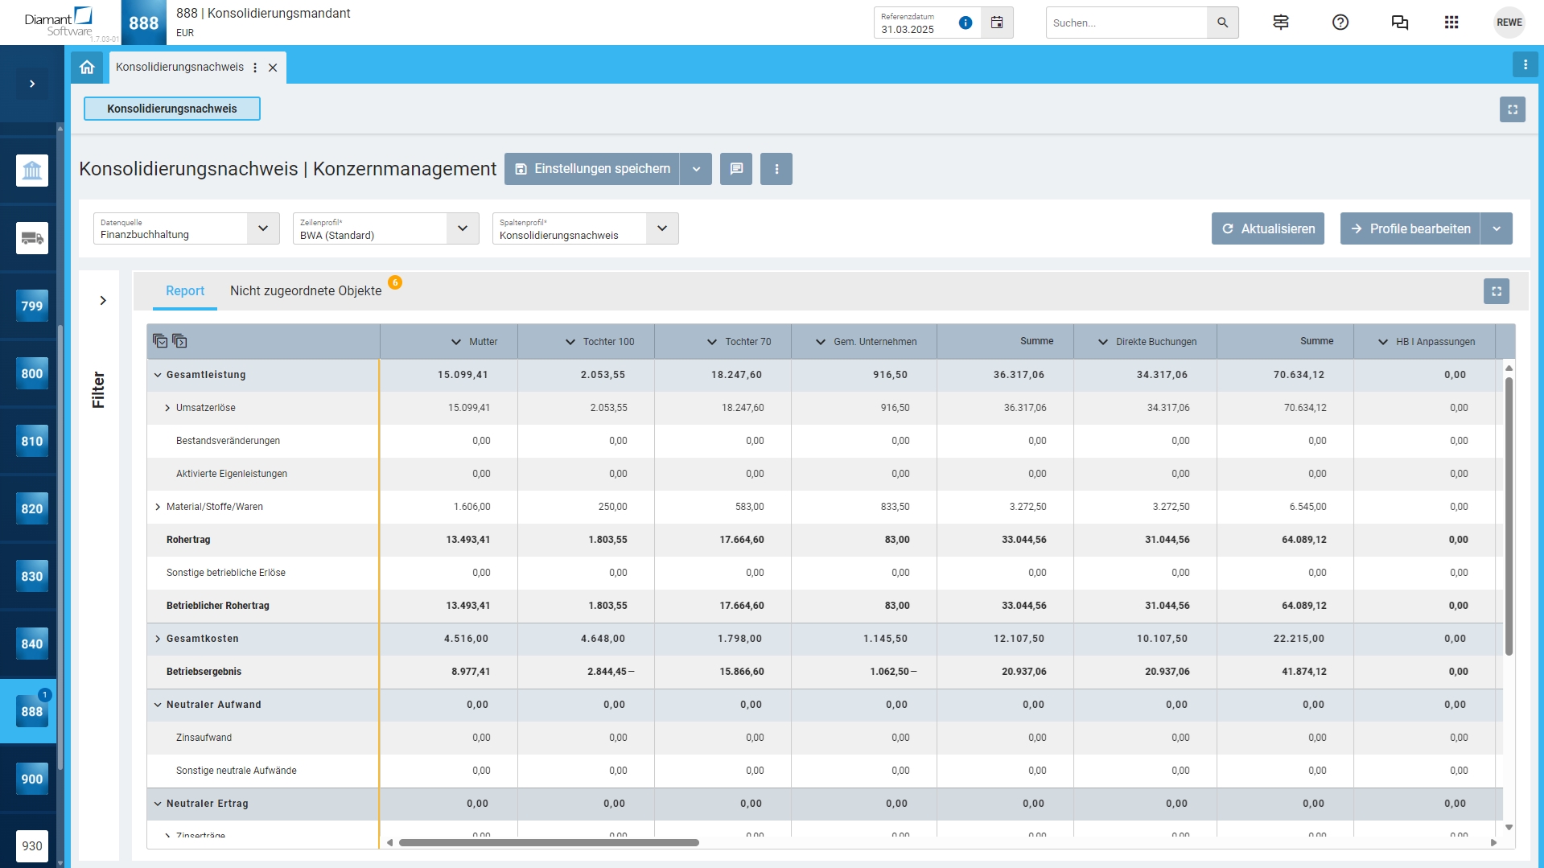Select the bank building icon in sidebar
The height and width of the screenshot is (868, 1544).
pos(32,171)
